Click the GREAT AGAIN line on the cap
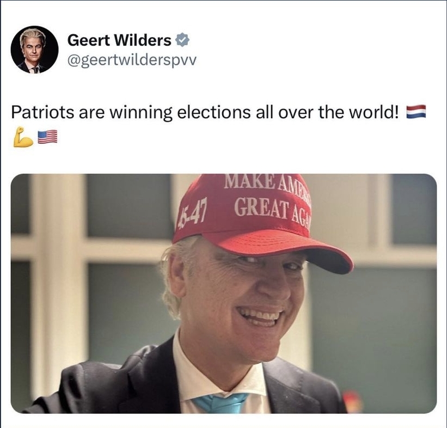The image size is (447, 428). tap(272, 211)
